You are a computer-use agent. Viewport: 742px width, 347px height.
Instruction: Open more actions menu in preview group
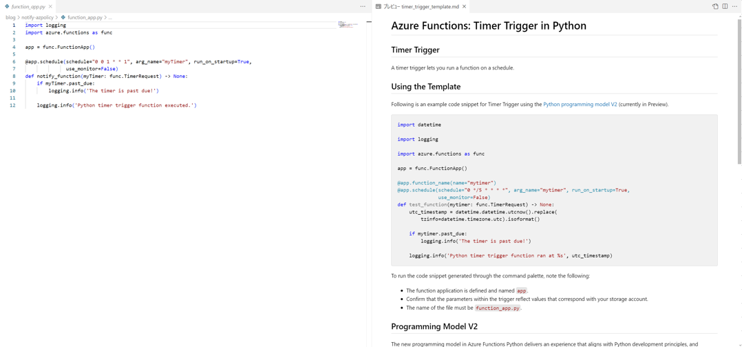pos(735,7)
